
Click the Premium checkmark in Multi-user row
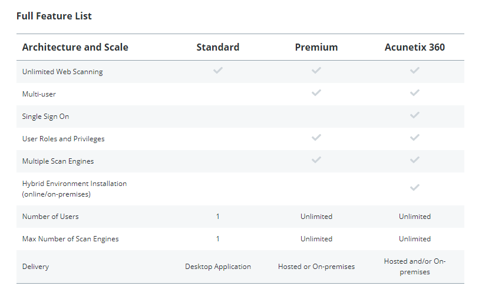click(x=316, y=92)
